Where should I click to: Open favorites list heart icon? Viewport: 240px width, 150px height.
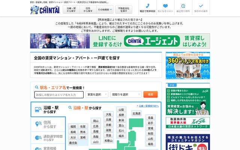click(165, 6)
